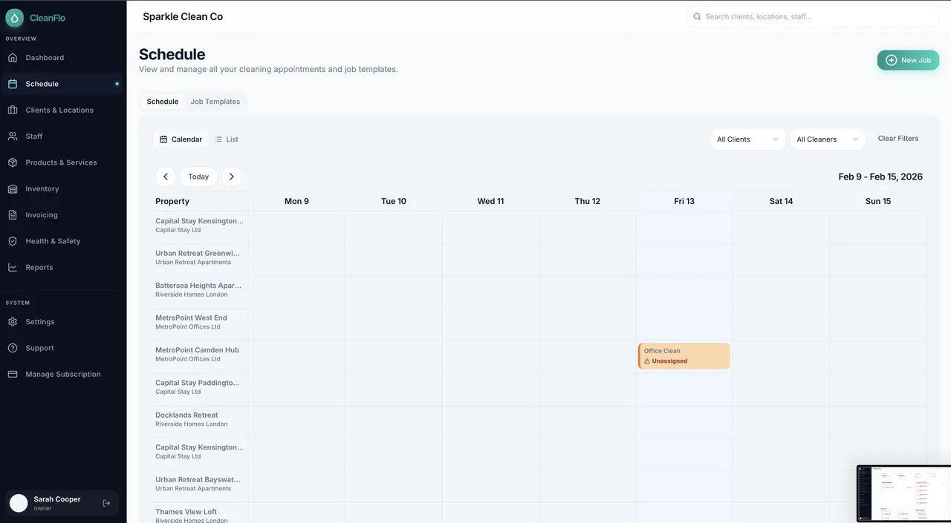The height and width of the screenshot is (523, 951).
Task: Click the Clear Filters button
Action: pos(898,139)
